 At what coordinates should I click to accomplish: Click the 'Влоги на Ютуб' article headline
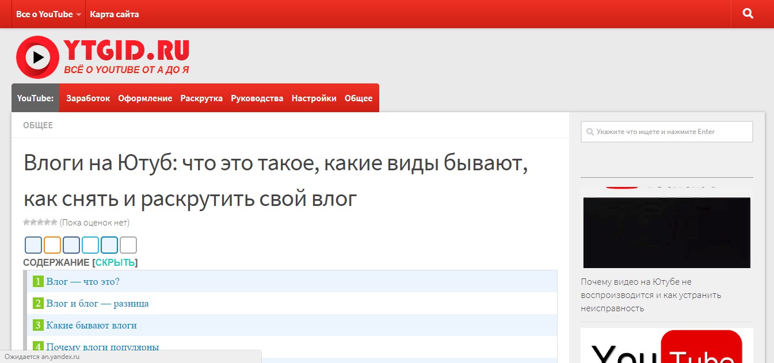coord(276,182)
